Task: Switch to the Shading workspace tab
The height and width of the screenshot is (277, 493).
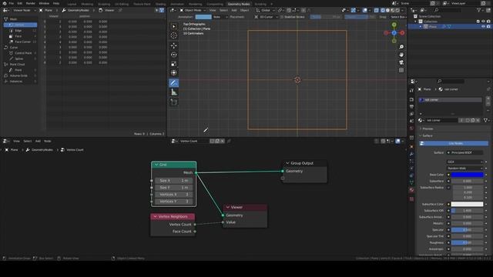Action: [x=161, y=4]
